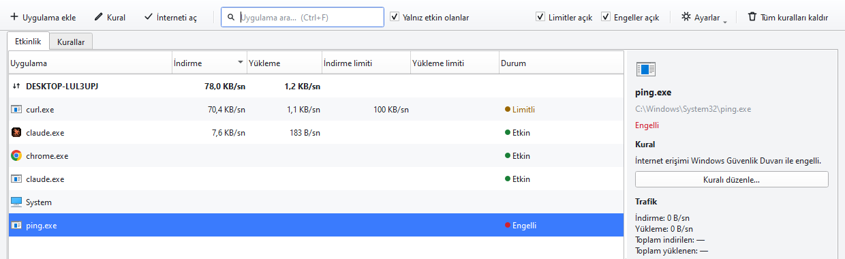Image resolution: width=845 pixels, height=259 pixels.
Task: Toggle Limitler açık checkbox
Action: 540,17
